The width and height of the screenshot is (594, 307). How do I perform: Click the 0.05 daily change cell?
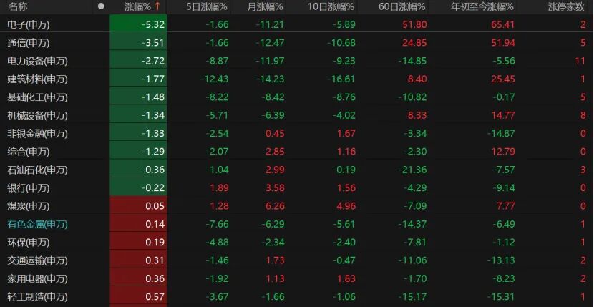[138, 205]
